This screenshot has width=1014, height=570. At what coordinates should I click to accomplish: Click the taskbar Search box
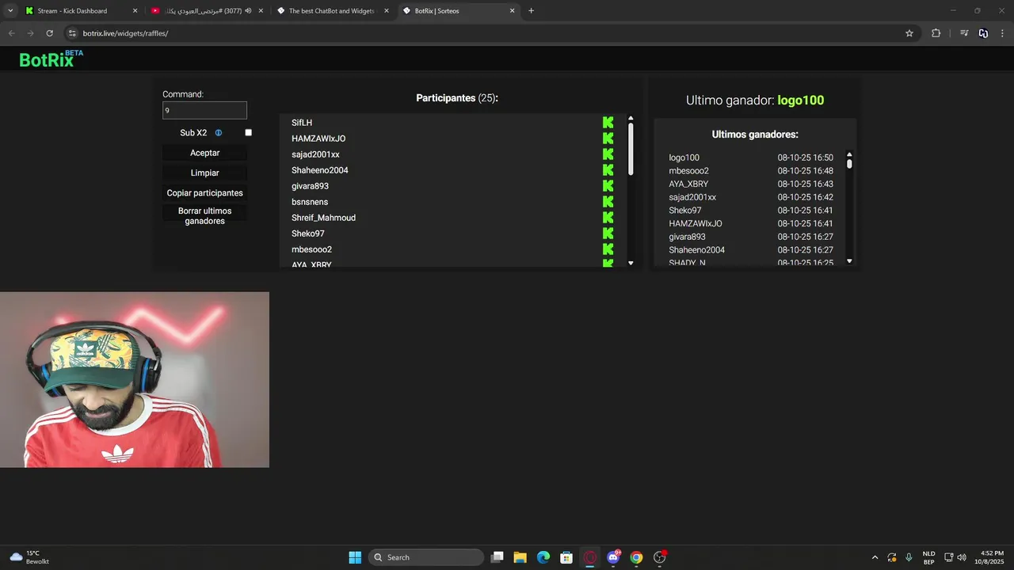click(426, 557)
